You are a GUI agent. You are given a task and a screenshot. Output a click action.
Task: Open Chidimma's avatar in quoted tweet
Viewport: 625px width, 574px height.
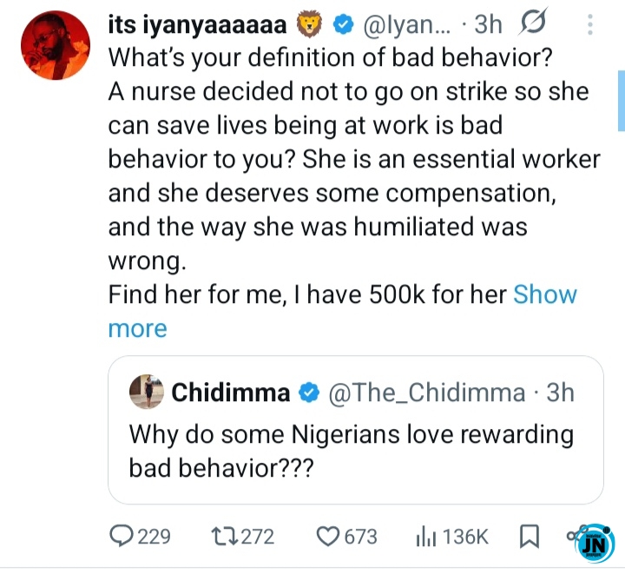point(147,392)
